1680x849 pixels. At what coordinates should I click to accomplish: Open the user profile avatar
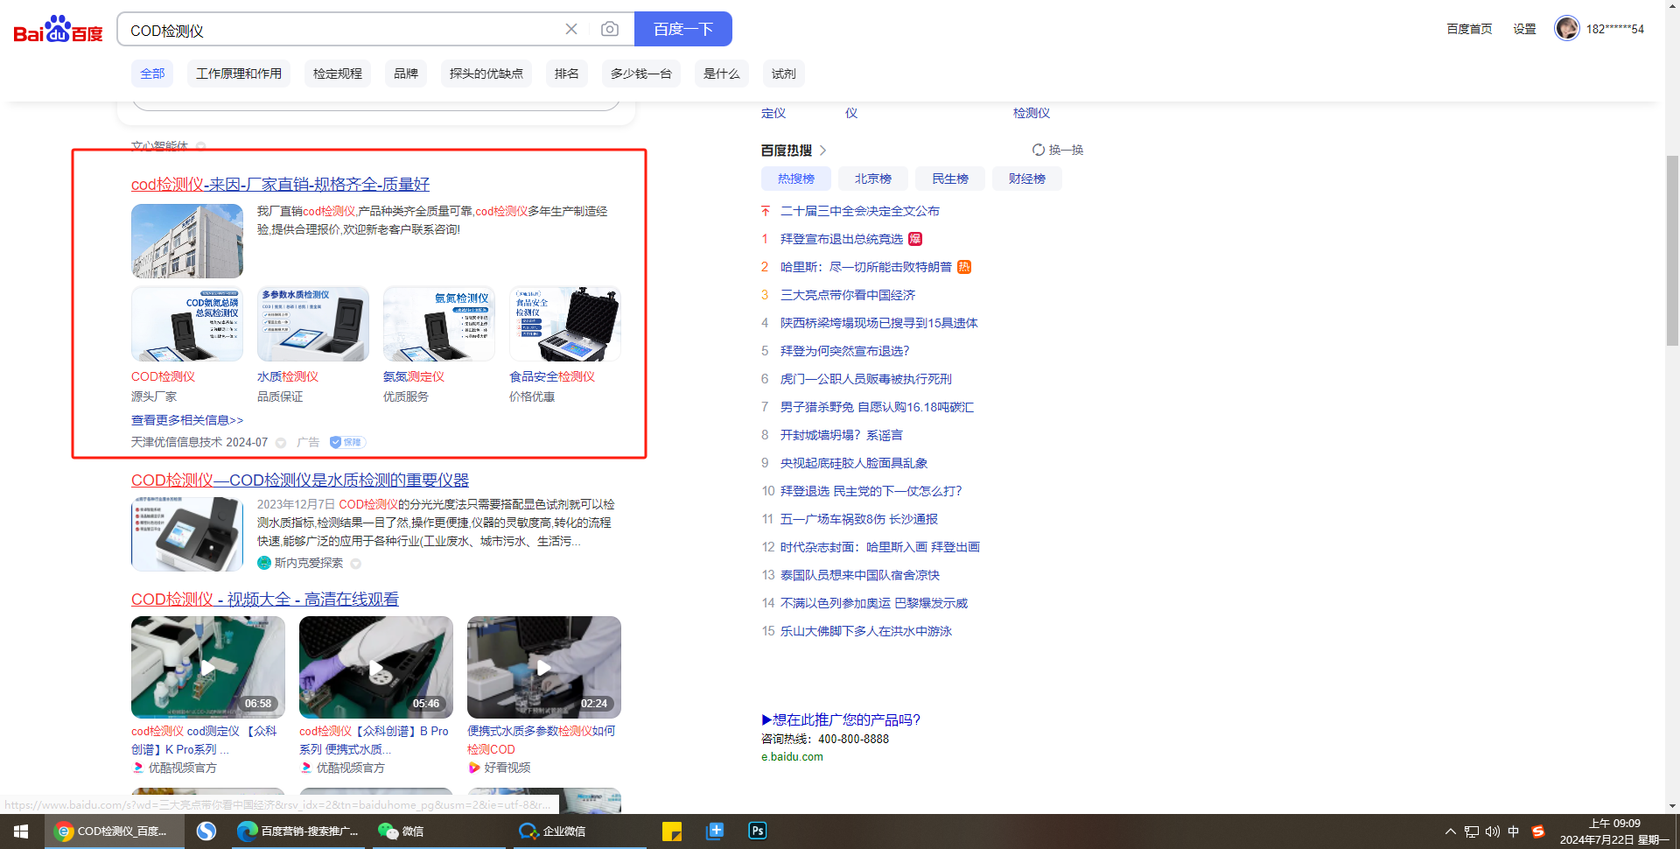point(1566,29)
